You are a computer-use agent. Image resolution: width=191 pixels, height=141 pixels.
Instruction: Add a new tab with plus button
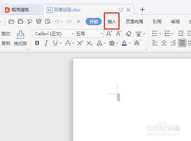[143, 9]
